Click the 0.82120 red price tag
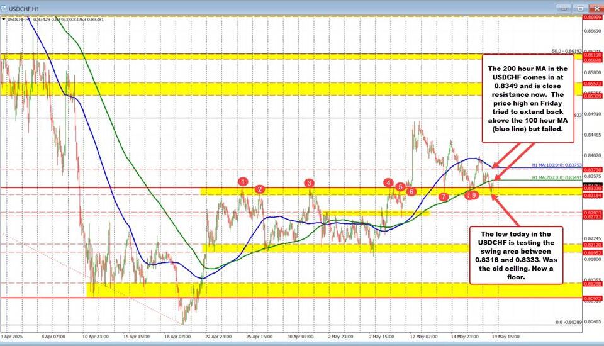Image resolution: width=604 pixels, height=346 pixels. (593, 245)
